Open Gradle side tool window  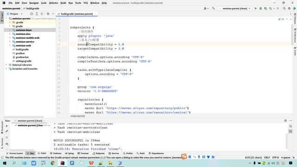click(x=295, y=51)
